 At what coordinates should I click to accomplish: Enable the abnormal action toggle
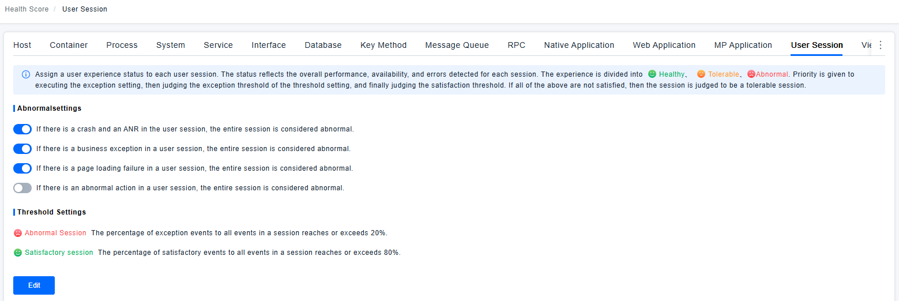point(22,188)
